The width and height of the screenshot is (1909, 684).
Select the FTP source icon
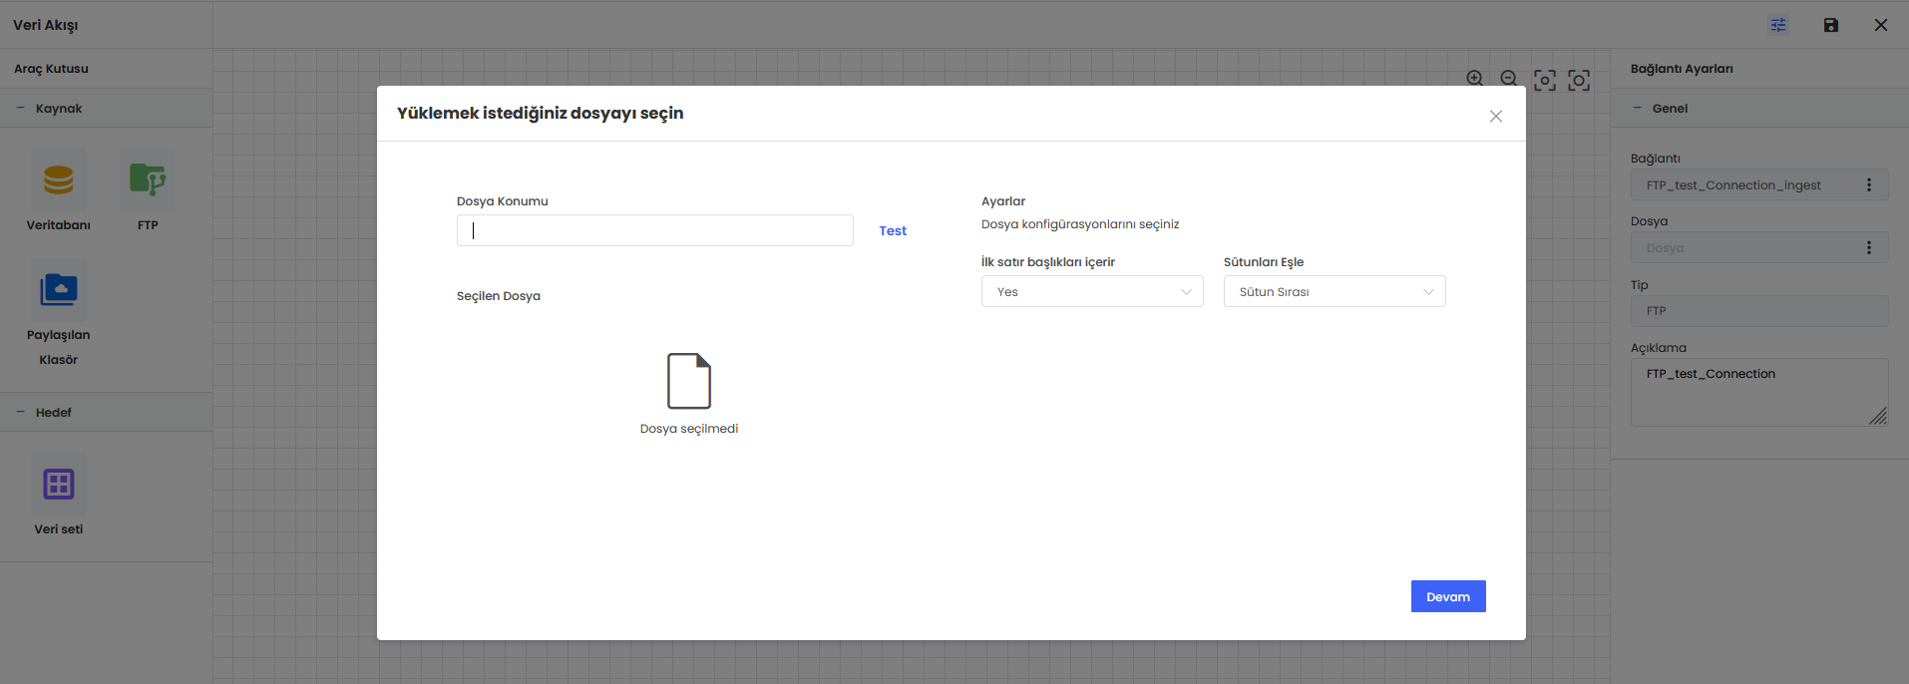pyautogui.click(x=148, y=180)
